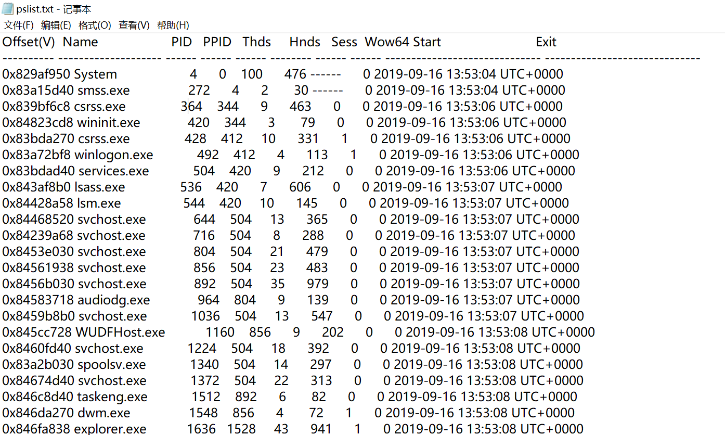Click the Wow64 header text
This screenshot has width=725, height=435.
[x=388, y=42]
